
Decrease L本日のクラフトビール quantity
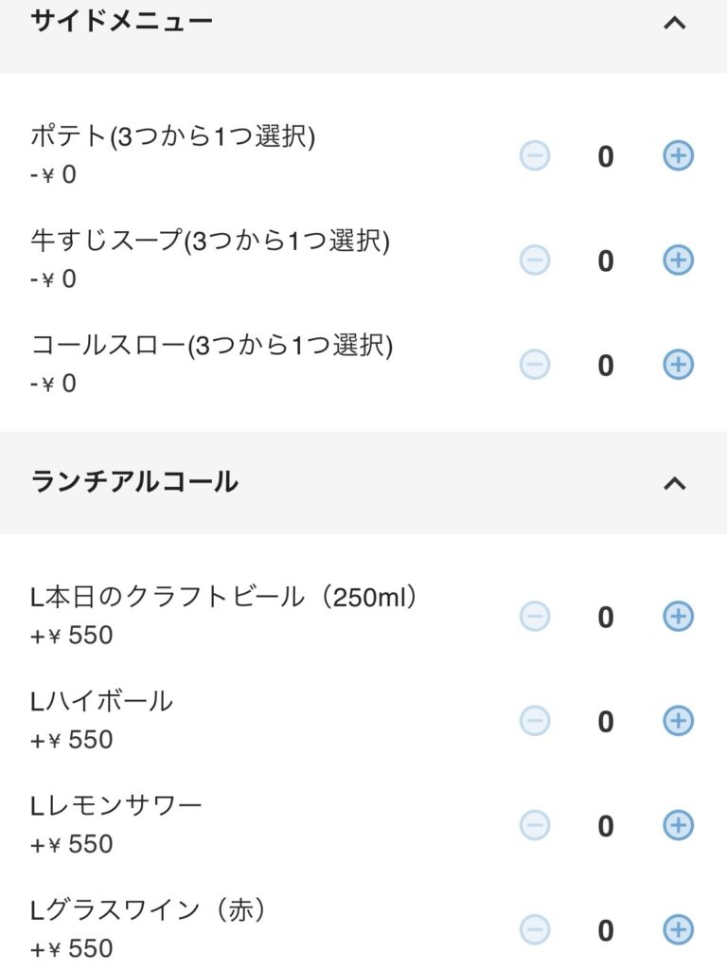535,618
